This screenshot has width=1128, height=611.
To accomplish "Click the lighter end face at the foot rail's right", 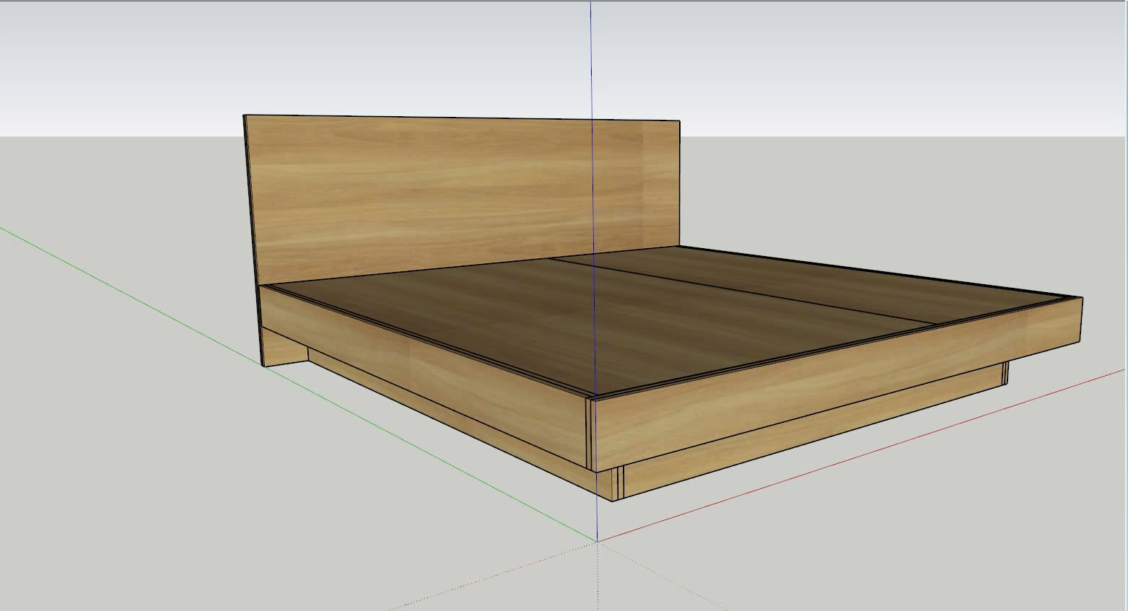I will click(1052, 326).
